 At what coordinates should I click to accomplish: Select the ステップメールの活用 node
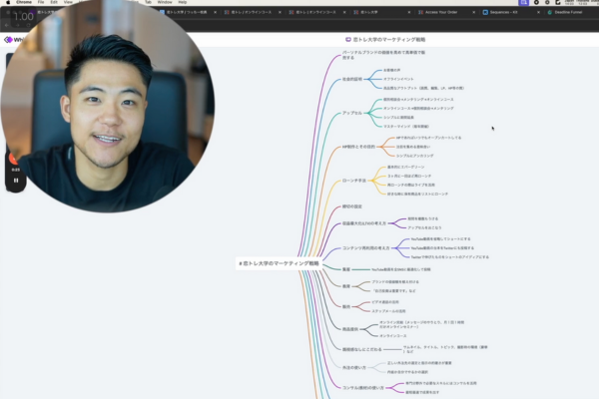coord(389,311)
